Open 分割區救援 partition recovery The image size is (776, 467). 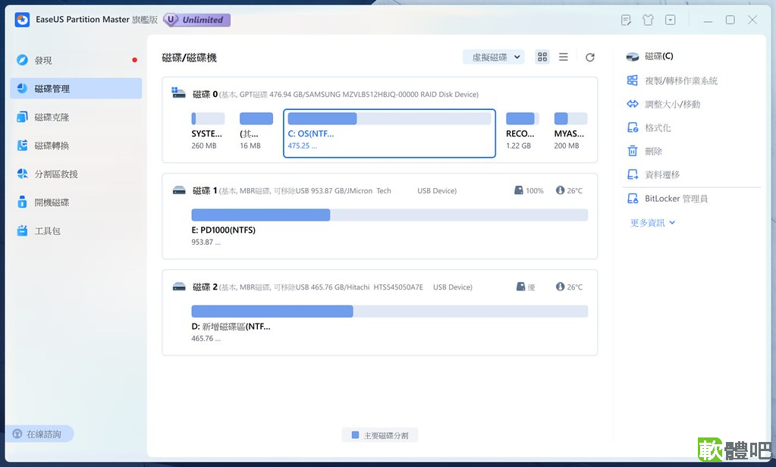[76, 174]
